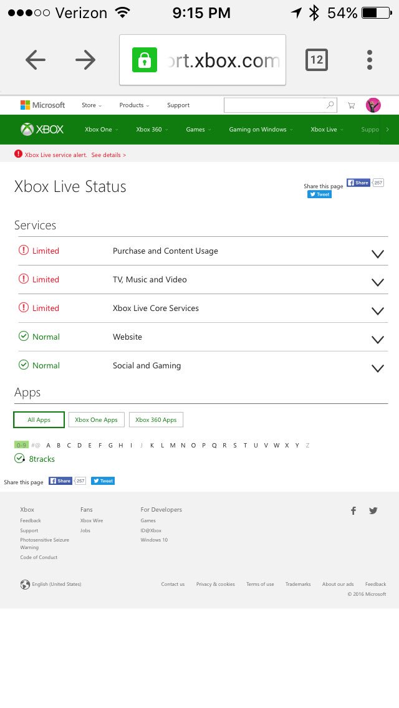
Task: Expand Social and Gaming row
Action: (x=377, y=368)
